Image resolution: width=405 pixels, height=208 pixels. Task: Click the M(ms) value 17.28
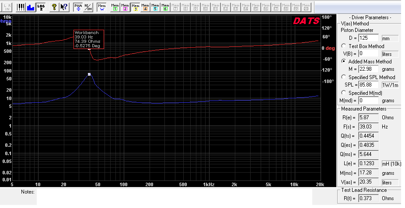pos(369,173)
